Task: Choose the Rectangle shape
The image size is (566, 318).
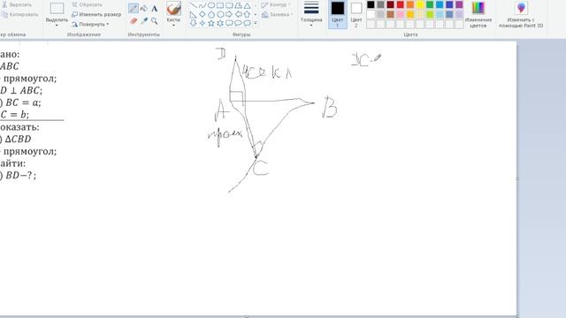Action: (220, 5)
